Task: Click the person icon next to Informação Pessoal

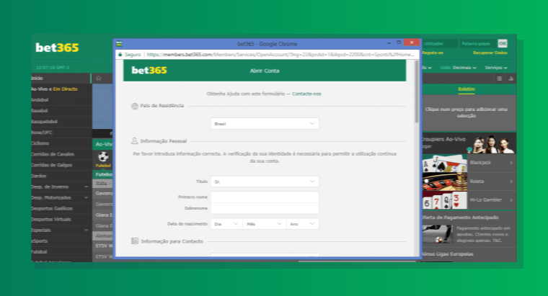Action: point(134,141)
